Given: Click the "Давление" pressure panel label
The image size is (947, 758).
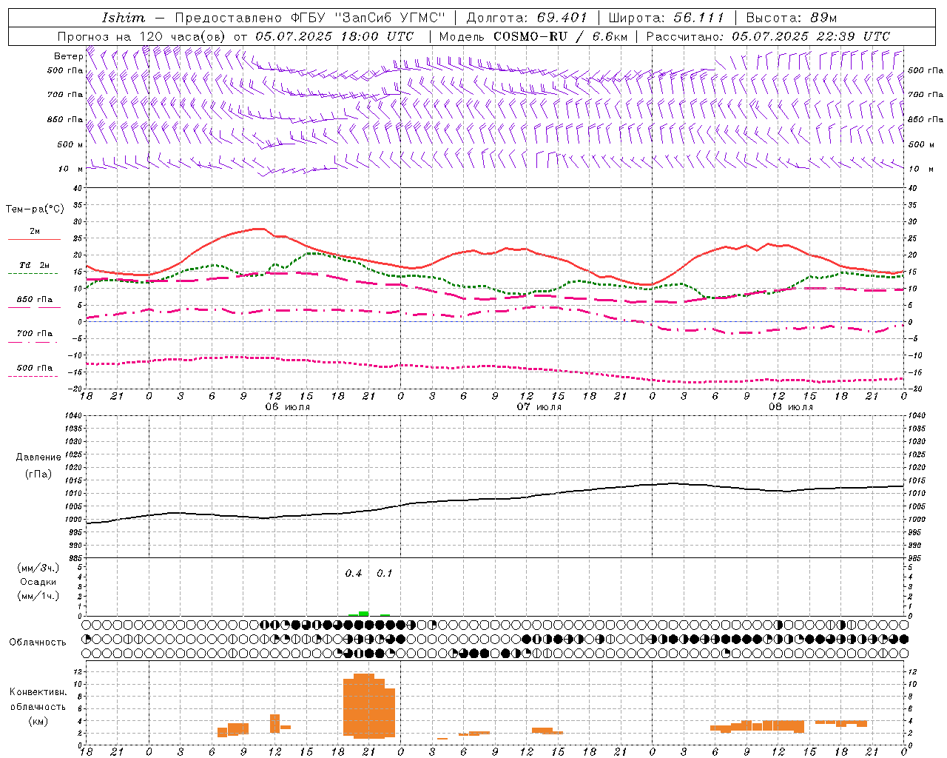Looking at the screenshot, I should [x=38, y=457].
